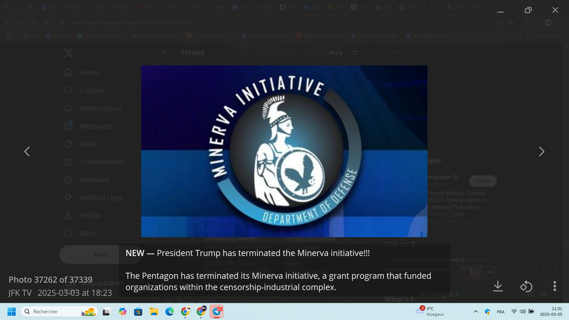Download the displayed Minerva Initiative photo
Viewport: 569px width, 320px height.
498,286
